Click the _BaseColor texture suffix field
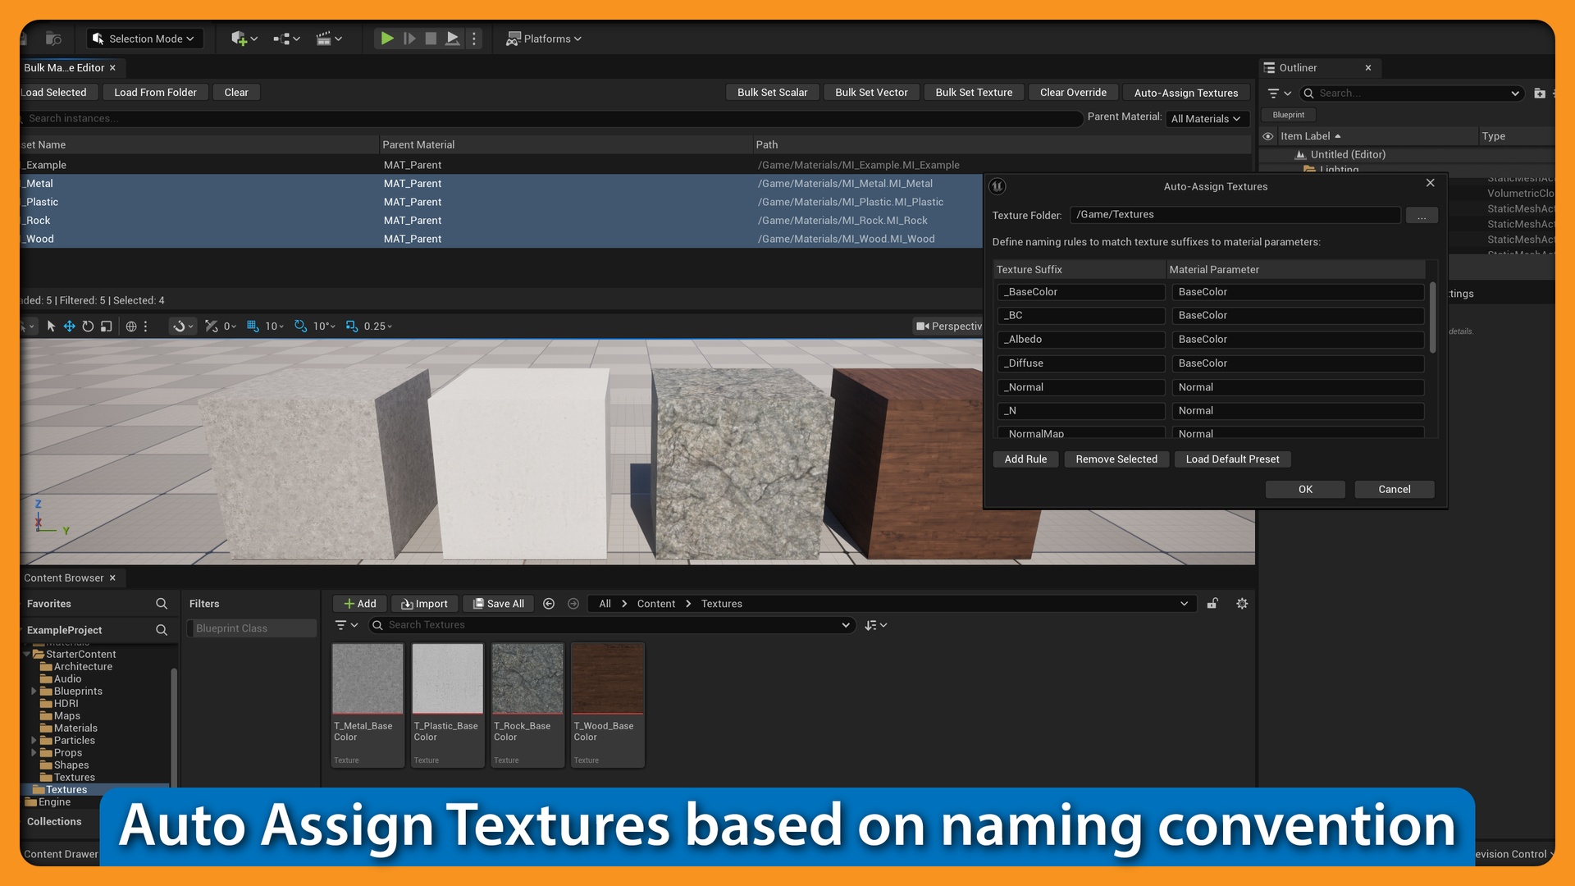Screen dimensions: 1575x886 click(x=1081, y=292)
